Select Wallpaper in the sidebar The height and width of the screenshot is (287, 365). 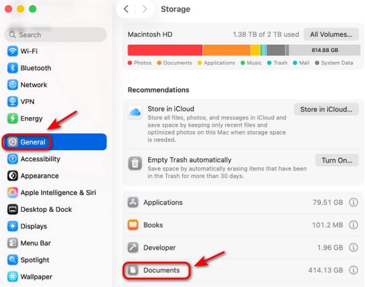[36, 277]
